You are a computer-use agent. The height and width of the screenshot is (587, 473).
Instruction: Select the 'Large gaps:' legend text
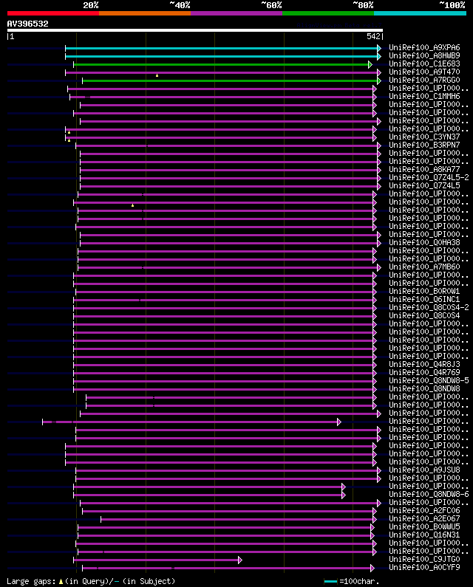32,581
